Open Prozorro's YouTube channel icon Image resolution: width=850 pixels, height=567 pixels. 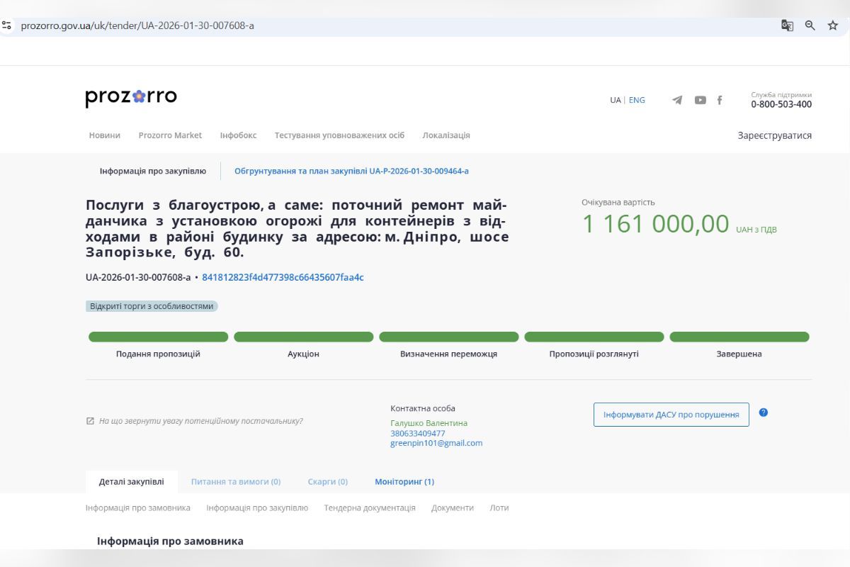point(701,100)
